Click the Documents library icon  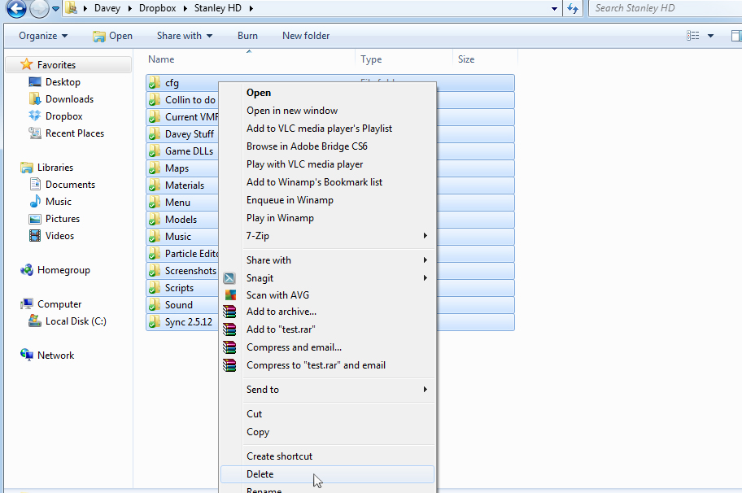coord(35,184)
